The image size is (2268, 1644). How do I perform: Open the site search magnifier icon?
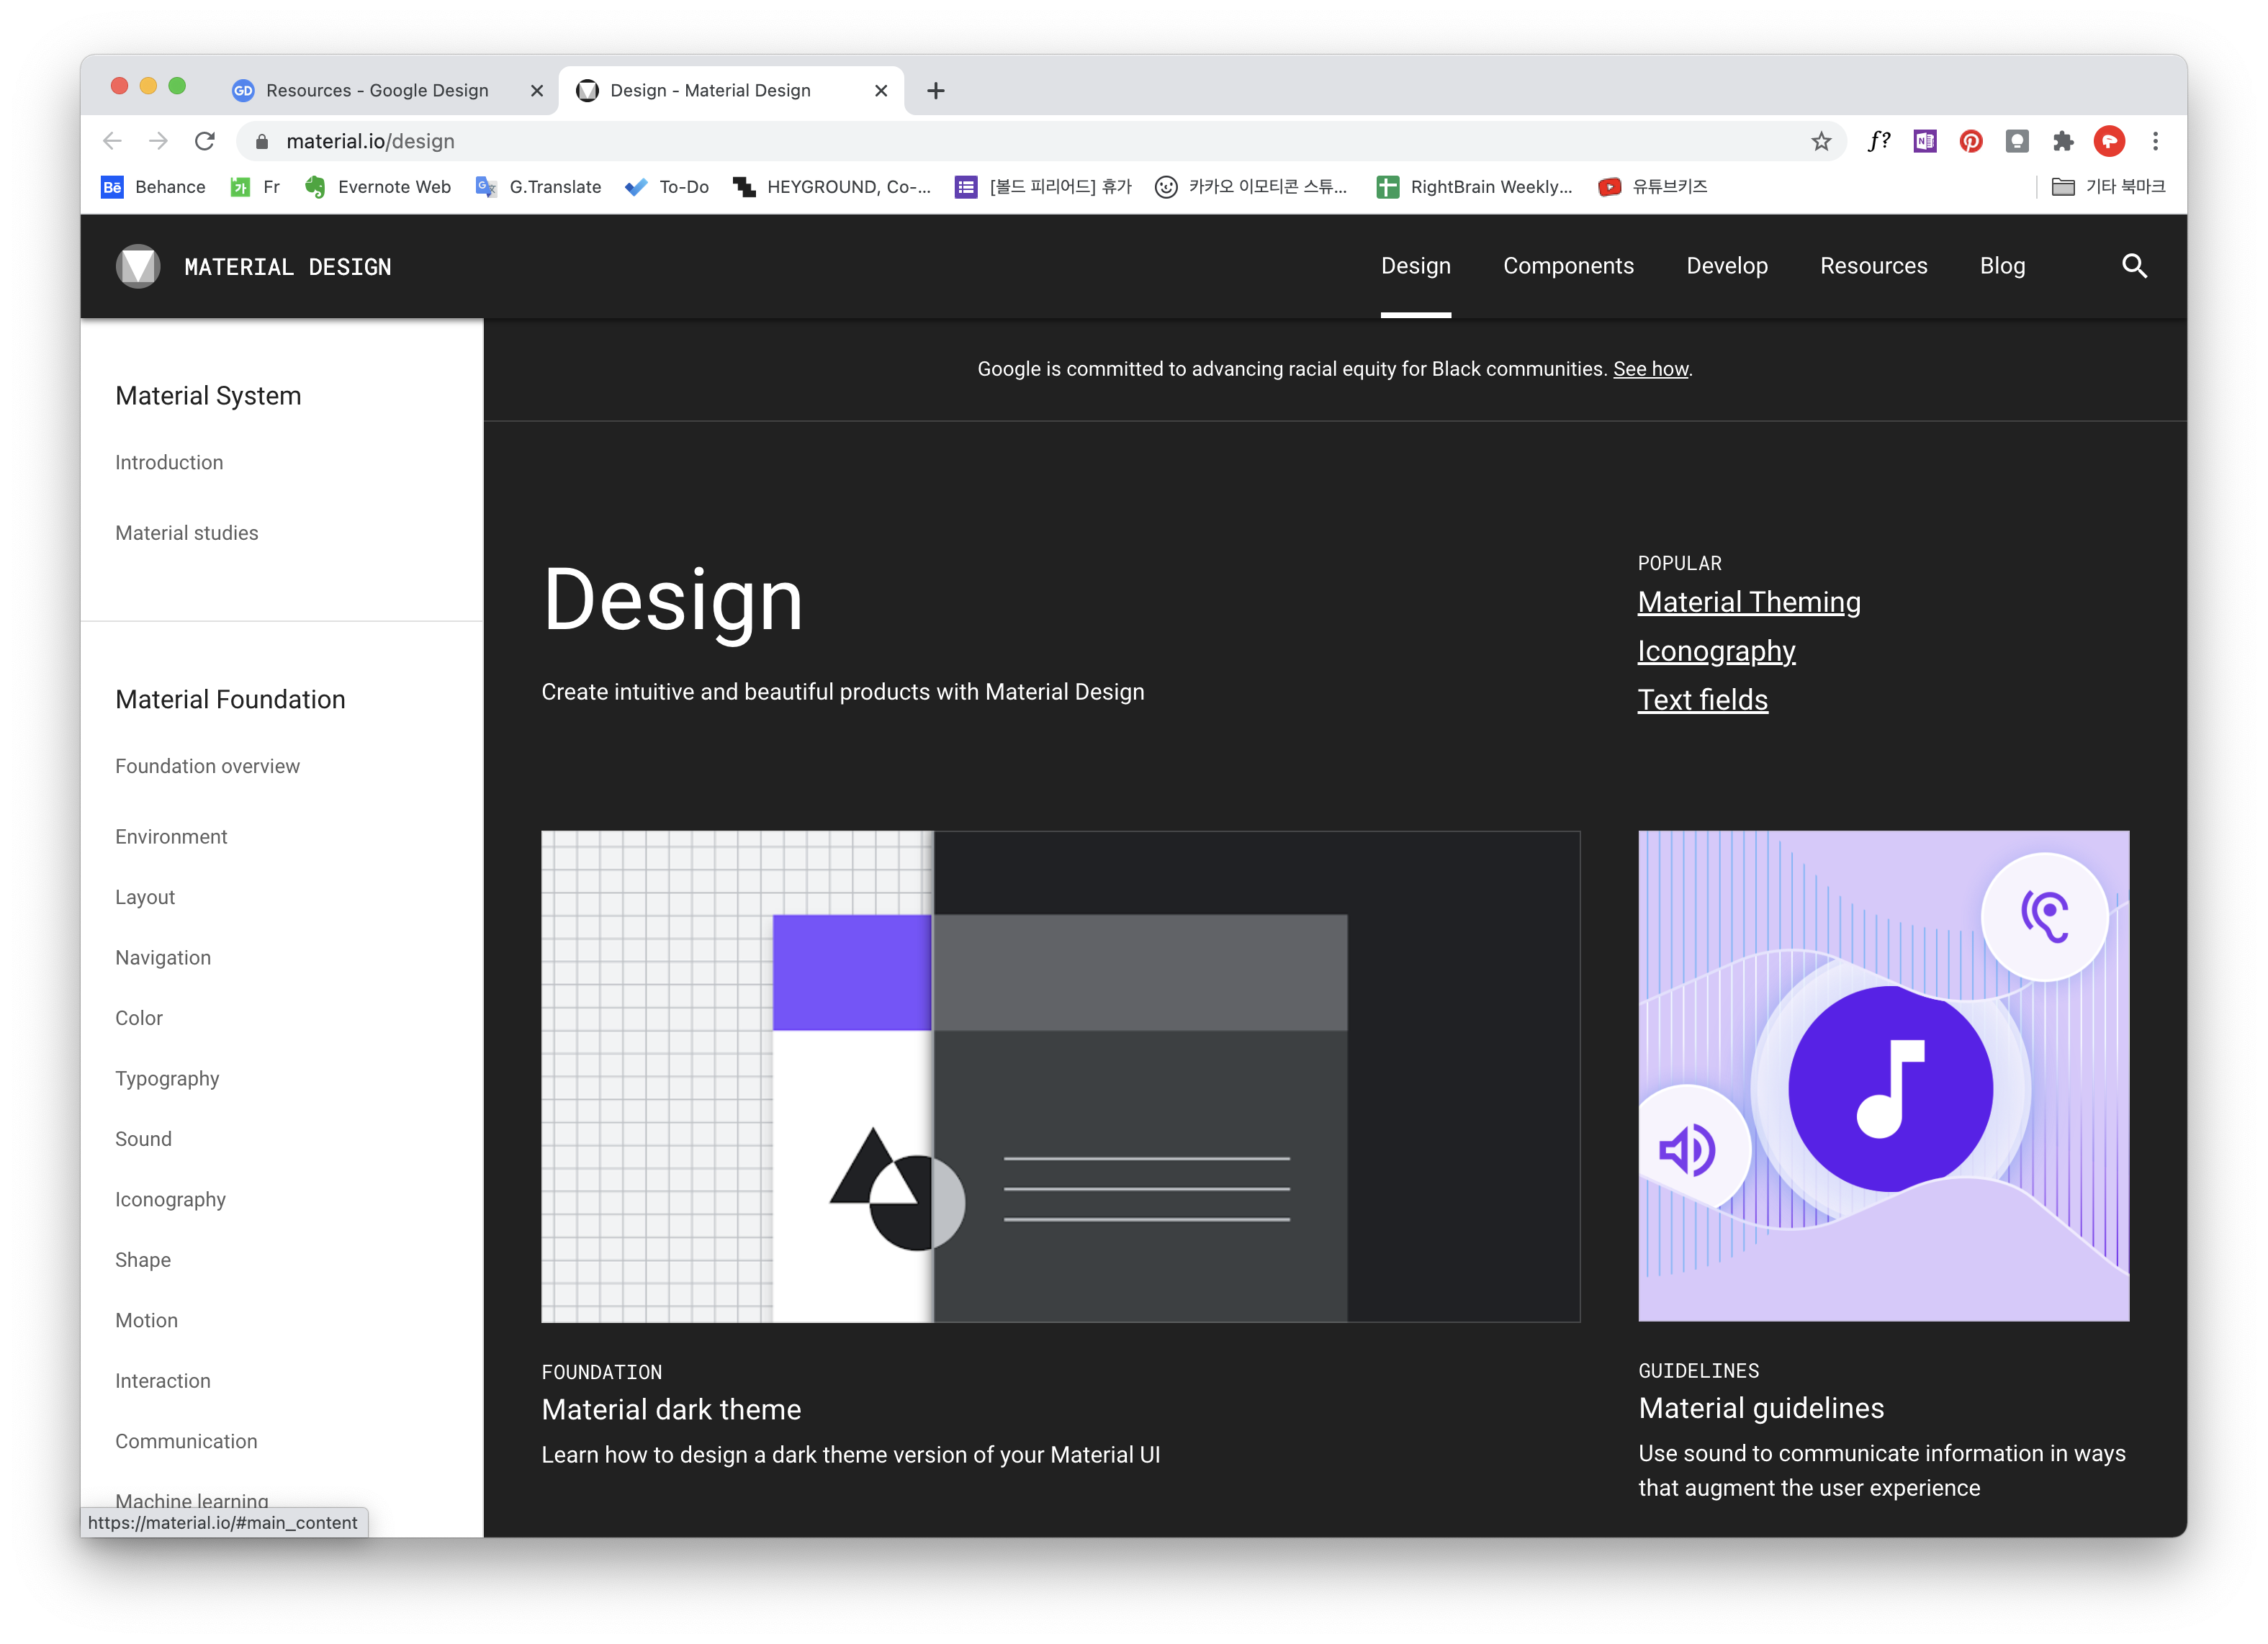click(2134, 266)
